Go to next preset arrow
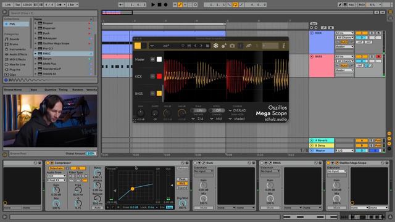The width and height of the screenshot is (395, 222). [201, 46]
